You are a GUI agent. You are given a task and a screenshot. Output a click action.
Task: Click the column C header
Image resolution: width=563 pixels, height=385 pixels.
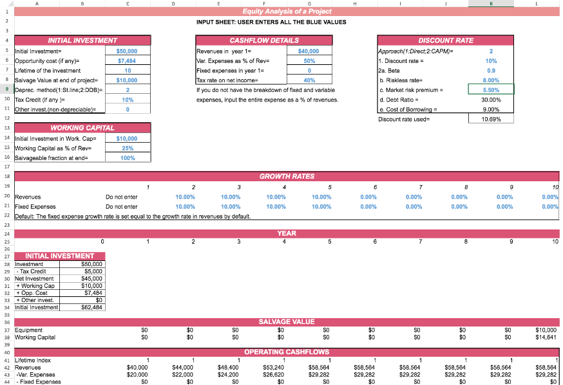(x=128, y=3)
